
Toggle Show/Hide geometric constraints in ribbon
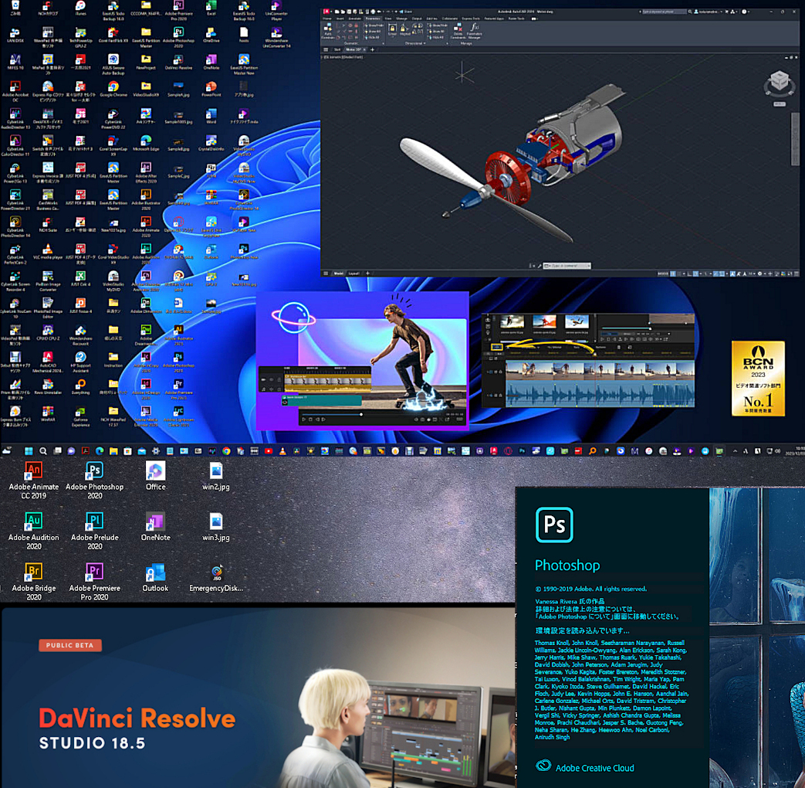[373, 25]
